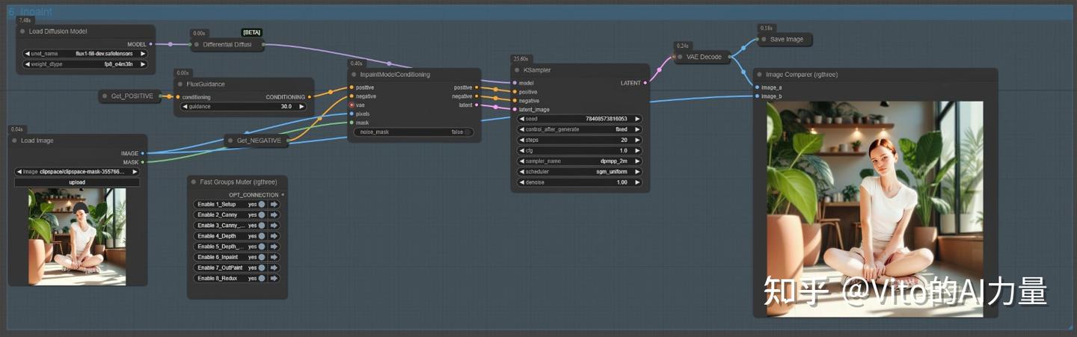Click the vae input port on InpaintModelConditioning
The width and height of the screenshot is (1077, 337).
click(351, 105)
